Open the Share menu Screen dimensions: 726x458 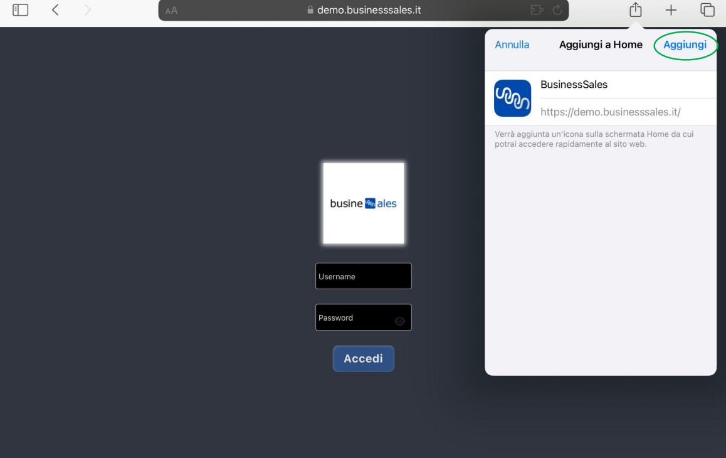pyautogui.click(x=636, y=9)
